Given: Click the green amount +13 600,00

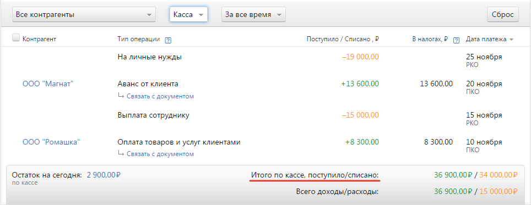Looking at the screenshot, I should point(360,84).
